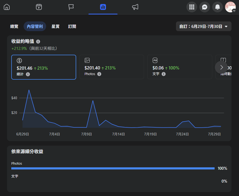
Task: Open the apps grid menu
Action: point(192,7)
